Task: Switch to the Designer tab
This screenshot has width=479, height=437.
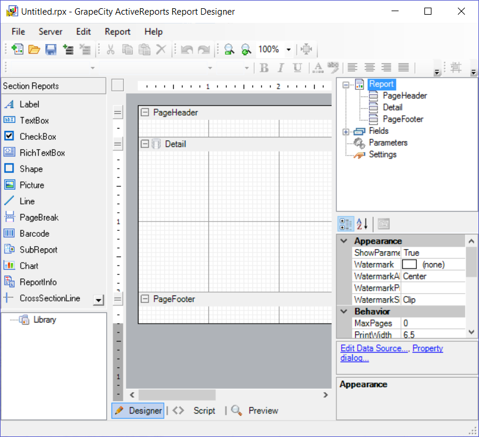Action: pos(138,411)
